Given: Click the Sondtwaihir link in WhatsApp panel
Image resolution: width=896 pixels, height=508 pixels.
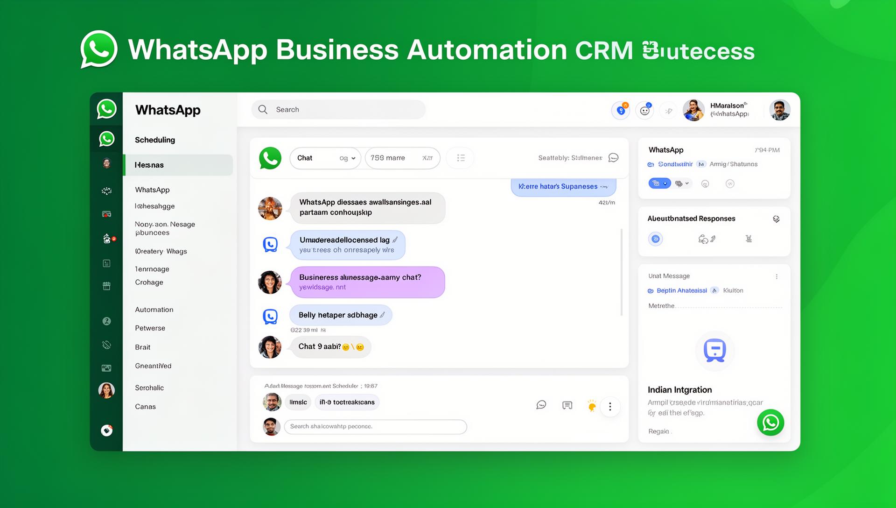Looking at the screenshot, I should [x=675, y=164].
